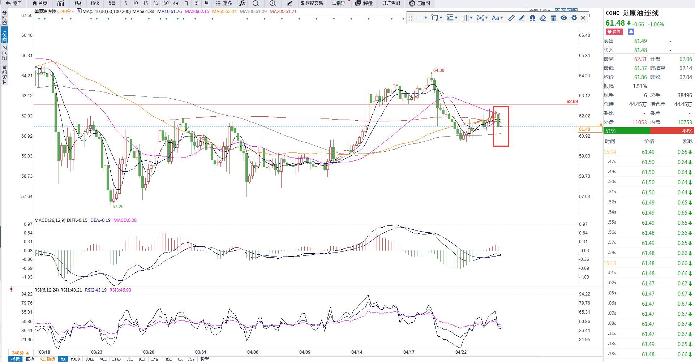Select the rectangle shape tool

pos(435,18)
